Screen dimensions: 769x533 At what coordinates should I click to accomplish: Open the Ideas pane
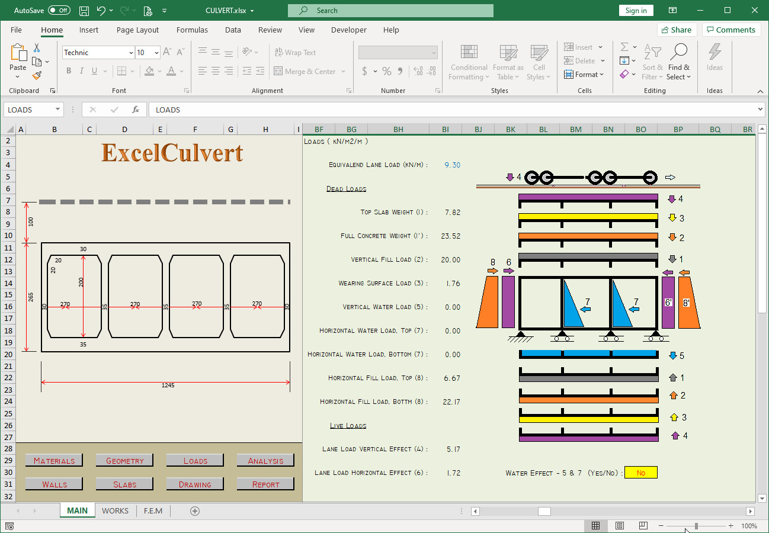click(x=714, y=62)
